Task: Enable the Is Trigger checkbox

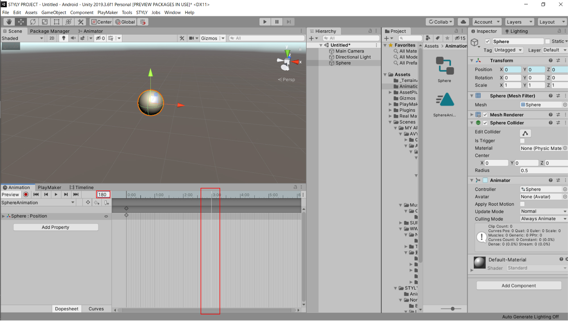Action: point(522,140)
